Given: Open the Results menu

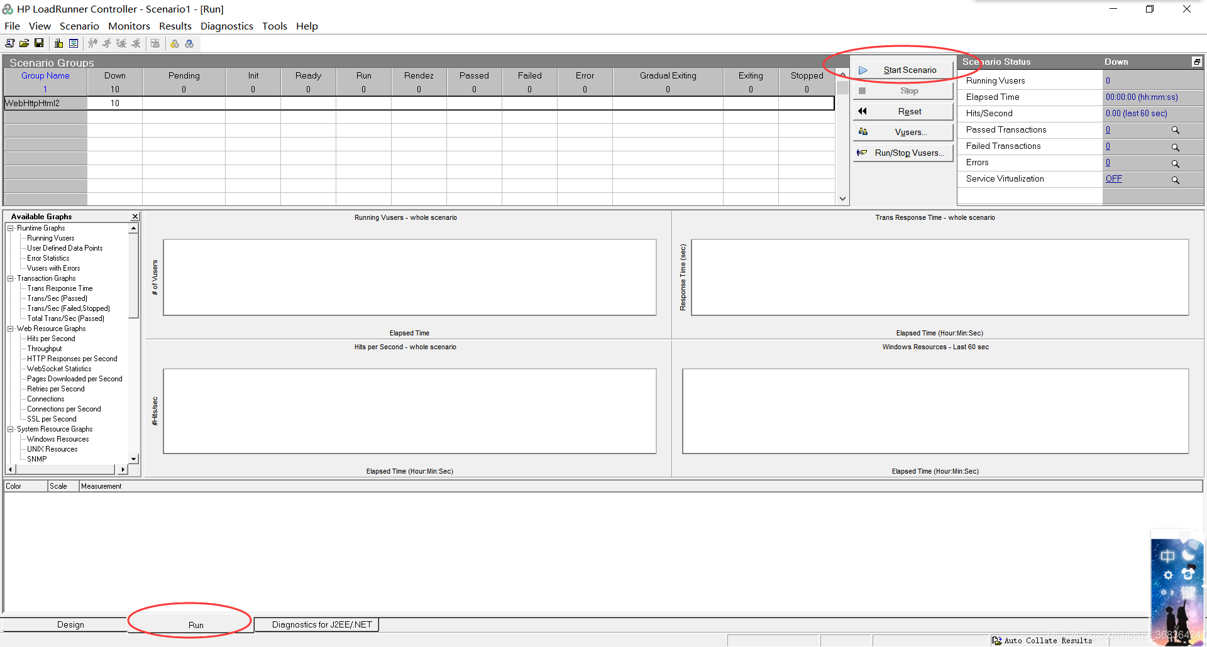Looking at the screenshot, I should 175,26.
